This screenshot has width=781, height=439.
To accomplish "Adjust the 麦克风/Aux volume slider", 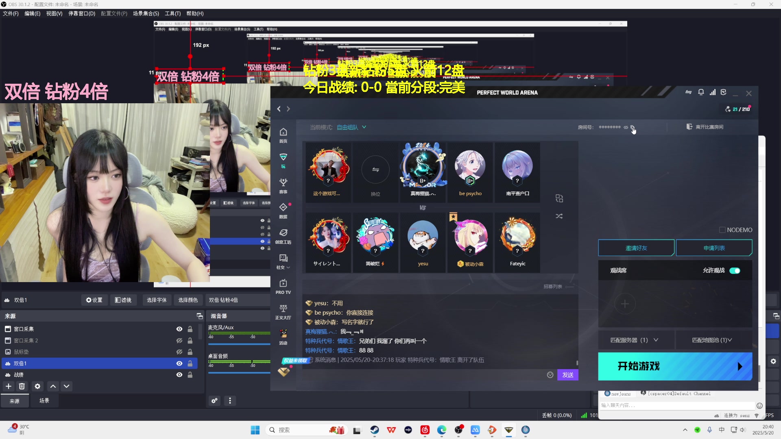I will tap(239, 344).
